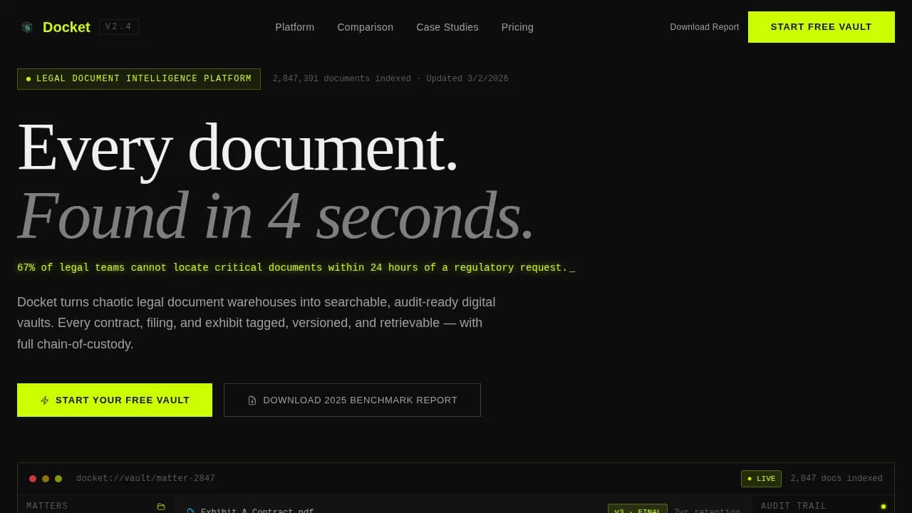Click the amber window dot in vault preview
The image size is (912, 513).
coord(46,479)
